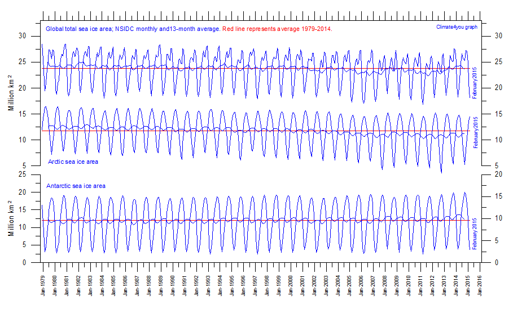The image size is (513, 309).
Task: Click the 'Jan-2009' x-axis label
Action: (397, 286)
